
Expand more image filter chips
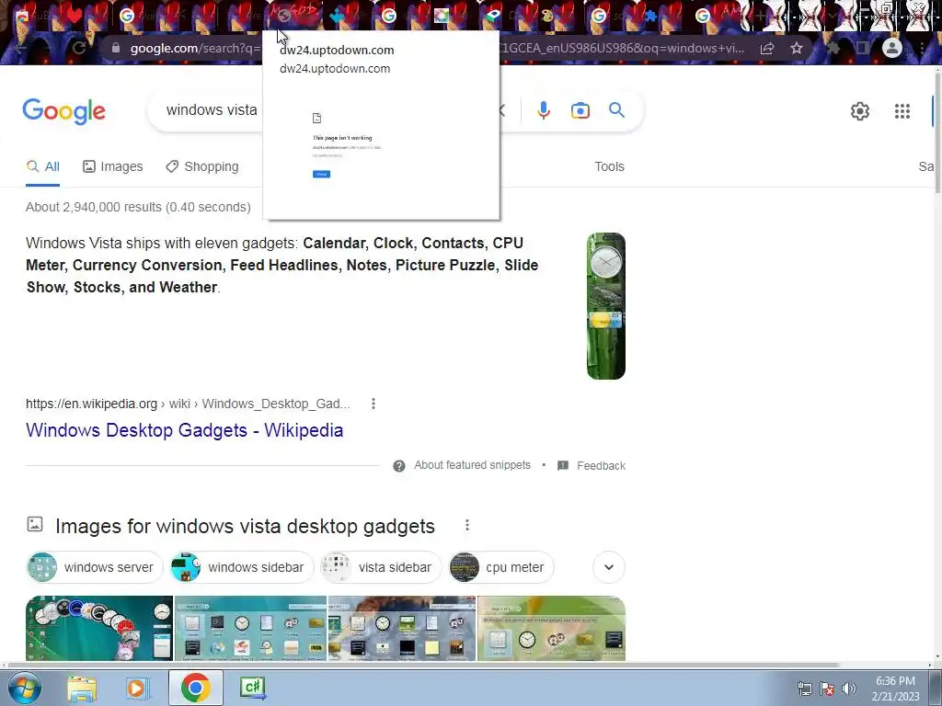click(609, 567)
